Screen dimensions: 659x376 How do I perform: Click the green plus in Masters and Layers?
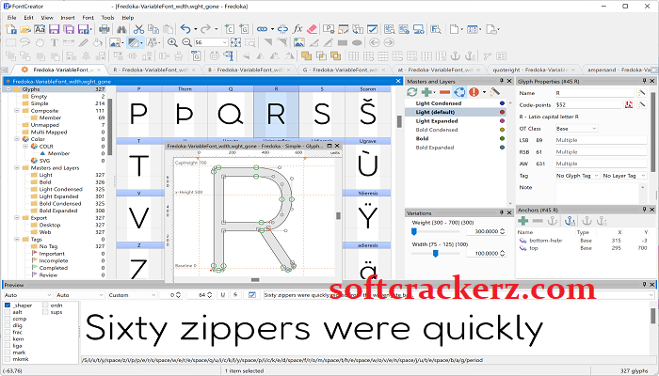click(427, 92)
